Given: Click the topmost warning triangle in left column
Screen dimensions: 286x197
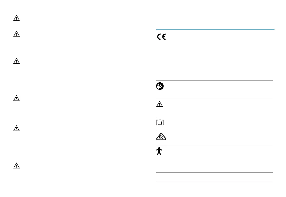Looking at the screenshot, I should [16, 18].
